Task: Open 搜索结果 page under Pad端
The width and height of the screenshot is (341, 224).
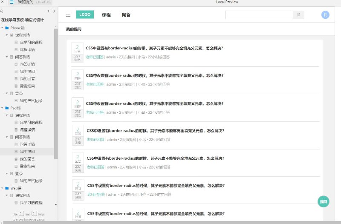Action: click(x=27, y=166)
